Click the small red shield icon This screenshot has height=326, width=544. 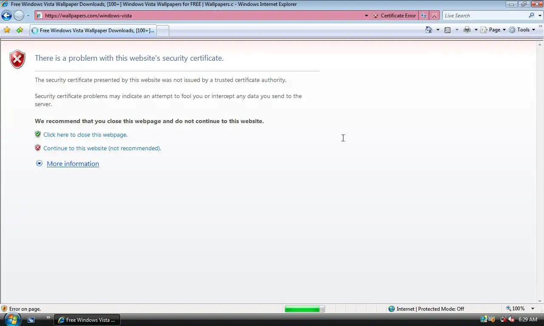coord(38,148)
